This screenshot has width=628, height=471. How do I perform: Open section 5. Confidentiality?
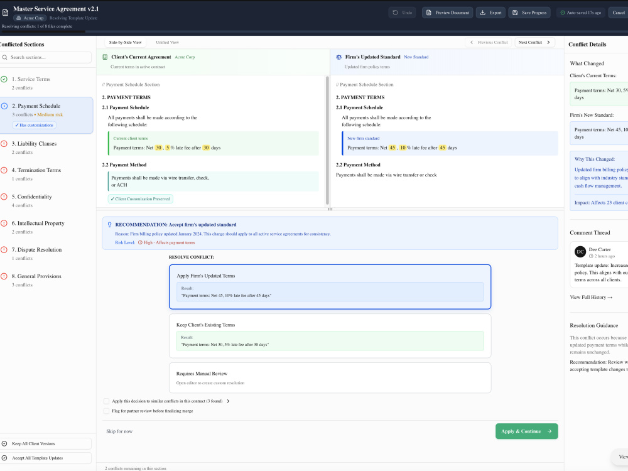click(46, 201)
